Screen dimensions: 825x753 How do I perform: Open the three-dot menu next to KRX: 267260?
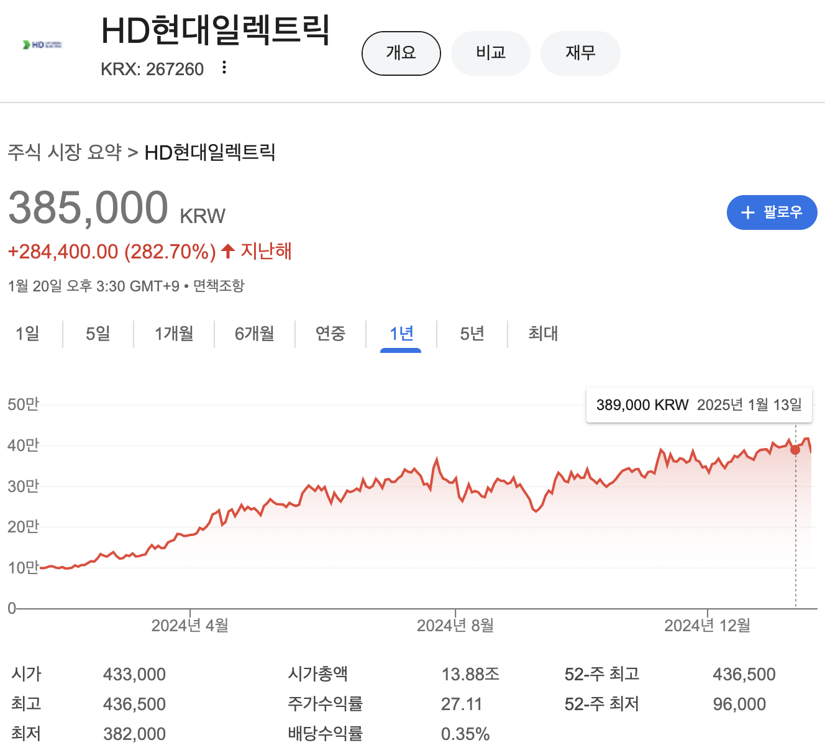pos(224,68)
